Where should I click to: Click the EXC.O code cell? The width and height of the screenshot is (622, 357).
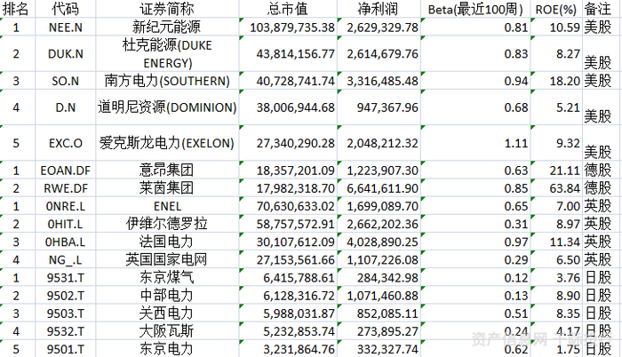(66, 143)
